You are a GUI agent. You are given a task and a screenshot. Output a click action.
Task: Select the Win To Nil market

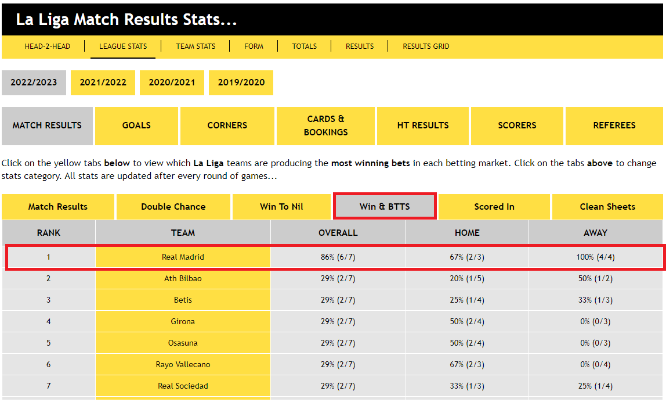point(281,206)
